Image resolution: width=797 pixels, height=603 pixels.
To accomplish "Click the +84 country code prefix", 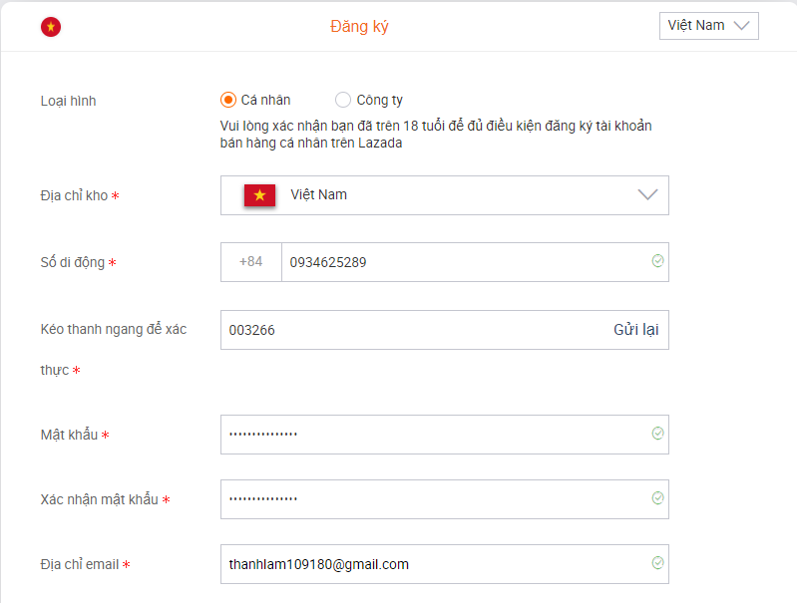I will 251,262.
